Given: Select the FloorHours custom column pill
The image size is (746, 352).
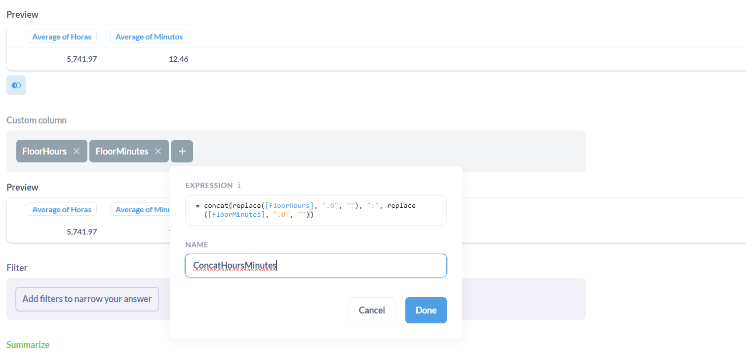Looking at the screenshot, I should point(45,151).
